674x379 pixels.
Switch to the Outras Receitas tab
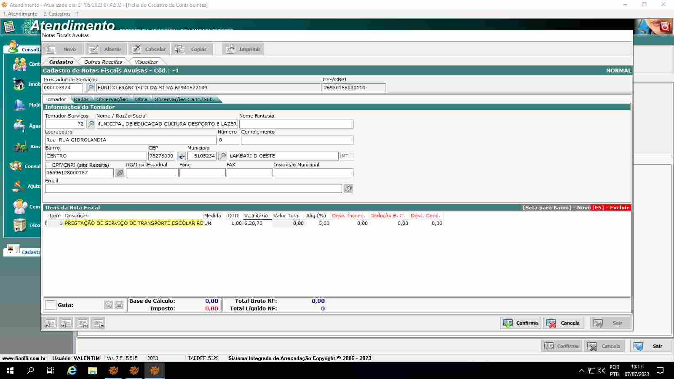(103, 62)
